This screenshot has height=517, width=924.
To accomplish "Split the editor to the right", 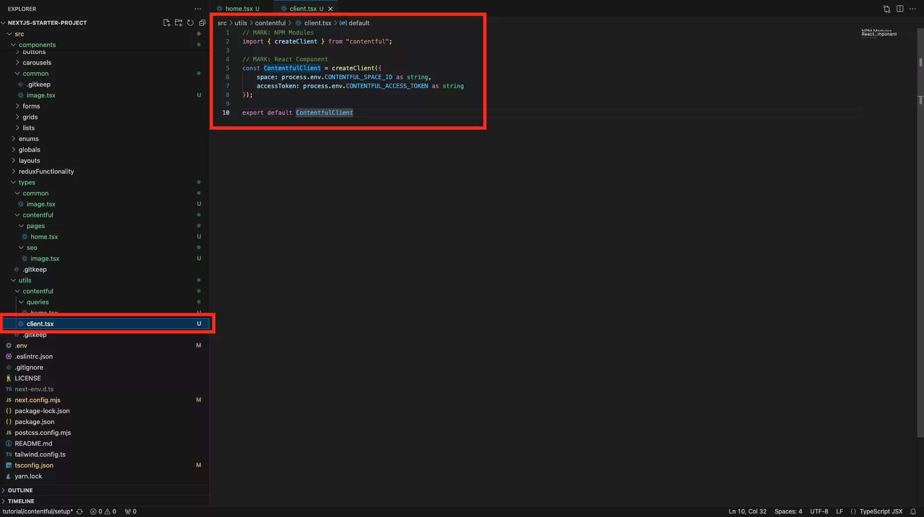I will point(900,9).
